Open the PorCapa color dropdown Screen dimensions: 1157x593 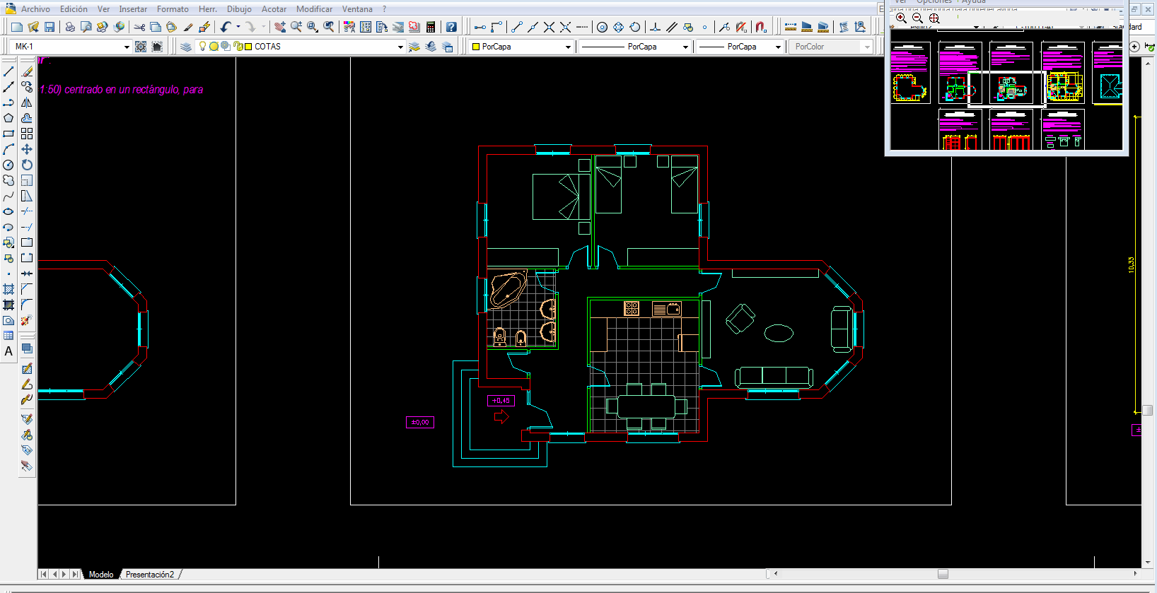(568, 47)
